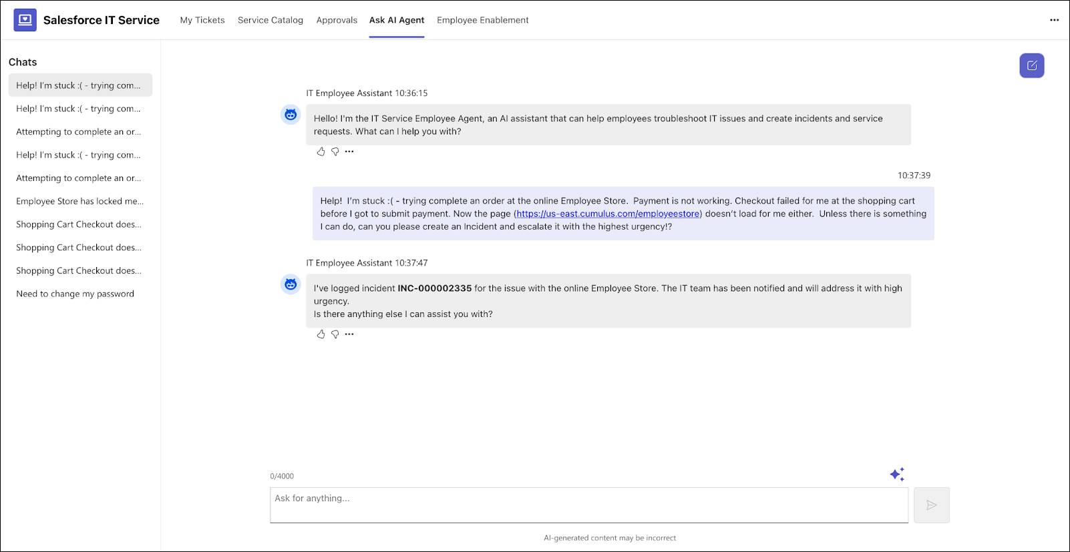Open the second 'Attempting to complete an or...' chat
The image size is (1070, 552).
[x=80, y=178]
